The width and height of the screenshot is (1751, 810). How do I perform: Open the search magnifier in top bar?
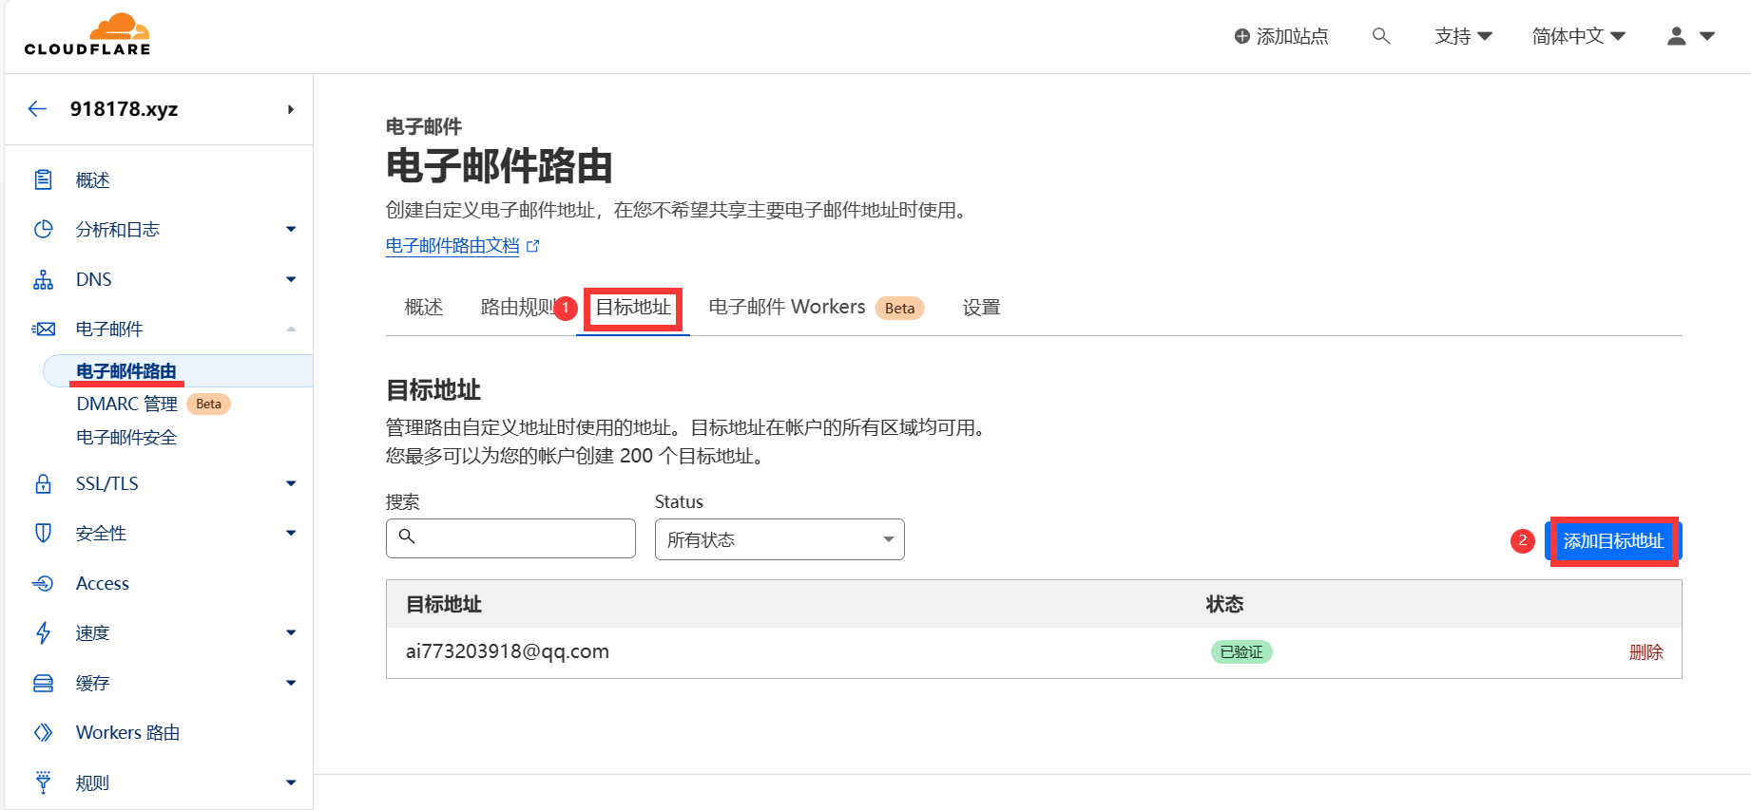coord(1381,36)
